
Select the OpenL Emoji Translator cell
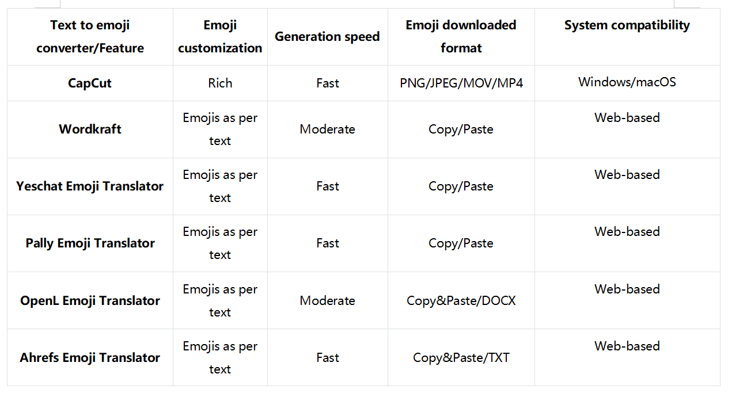click(x=90, y=300)
